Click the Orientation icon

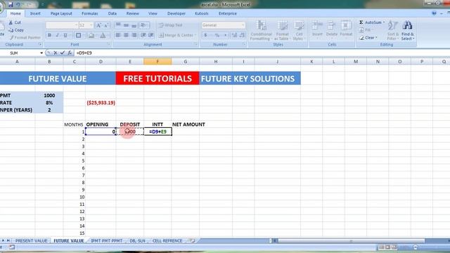tap(144, 25)
